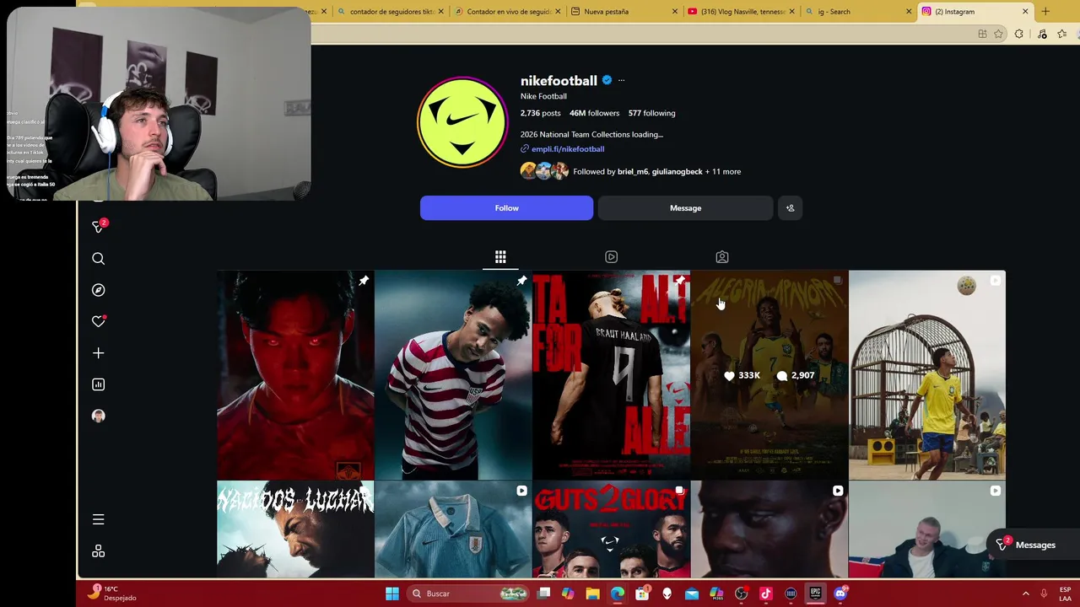
Task: Click the Follow button
Action: (506, 208)
